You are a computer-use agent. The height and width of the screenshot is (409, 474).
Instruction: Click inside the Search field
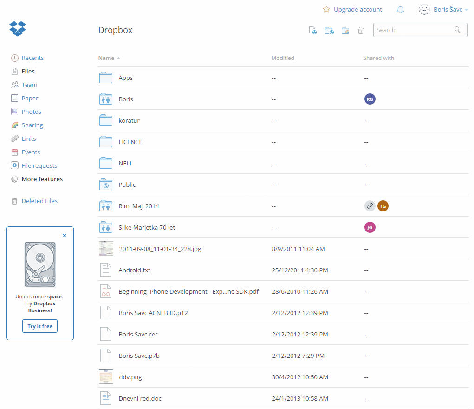(420, 30)
